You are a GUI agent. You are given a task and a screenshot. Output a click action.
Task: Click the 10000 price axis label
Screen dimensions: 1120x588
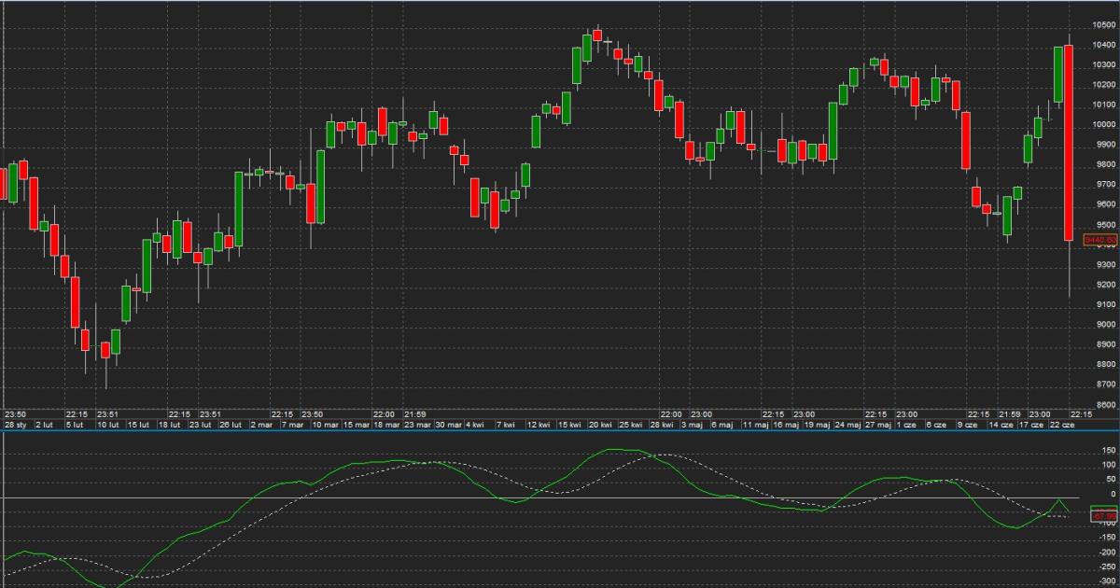1104,125
